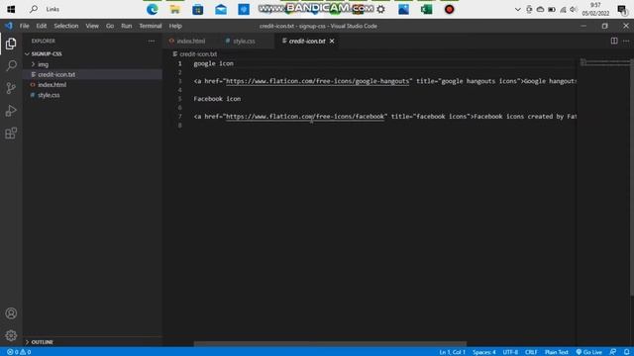This screenshot has height=356, width=634.
Task: Open the Help menu
Action: pyautogui.click(x=175, y=26)
